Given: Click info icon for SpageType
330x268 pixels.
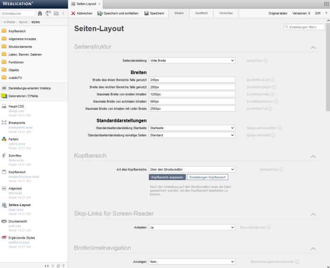Looking at the screenshot, I should (x=266, y=61).
